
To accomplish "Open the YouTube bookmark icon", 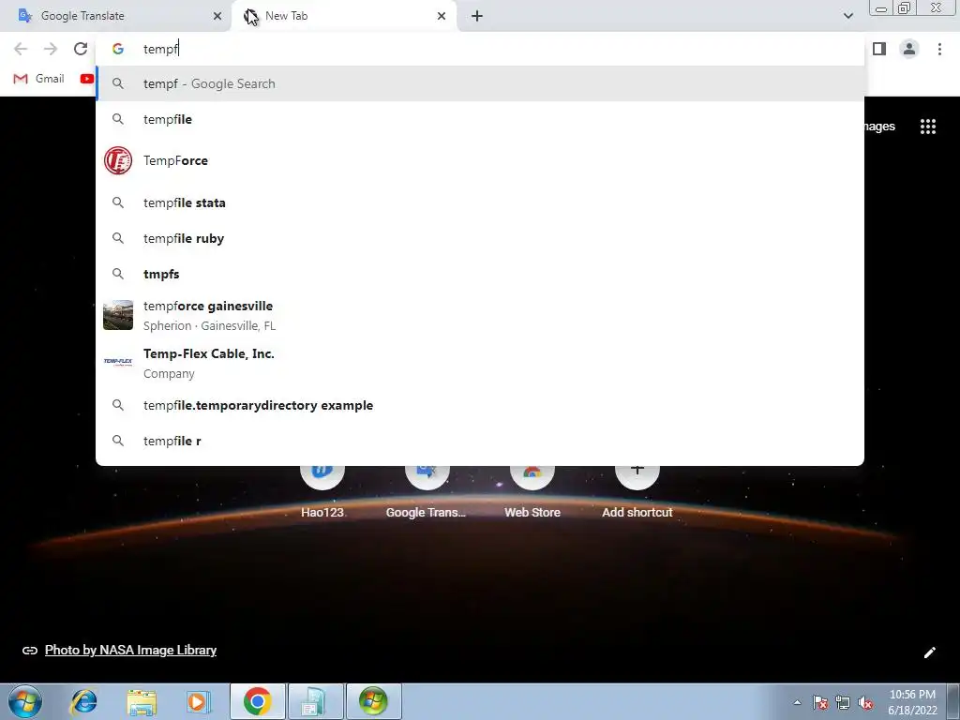I will [87, 79].
